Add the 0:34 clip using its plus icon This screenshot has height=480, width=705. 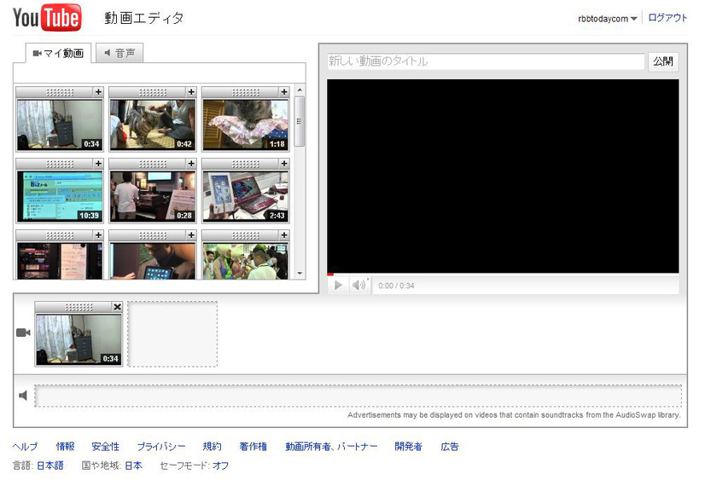tap(98, 92)
